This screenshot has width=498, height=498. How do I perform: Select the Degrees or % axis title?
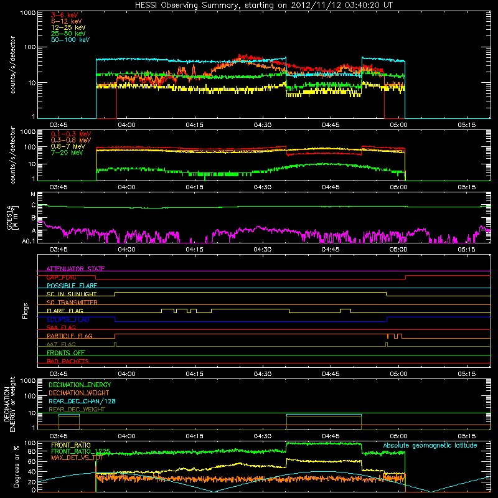pyautogui.click(x=16, y=466)
